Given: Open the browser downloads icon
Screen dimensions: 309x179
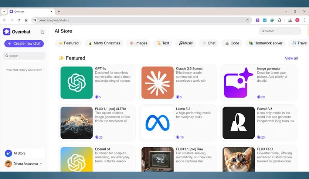Looking at the screenshot, I should coord(290,20).
